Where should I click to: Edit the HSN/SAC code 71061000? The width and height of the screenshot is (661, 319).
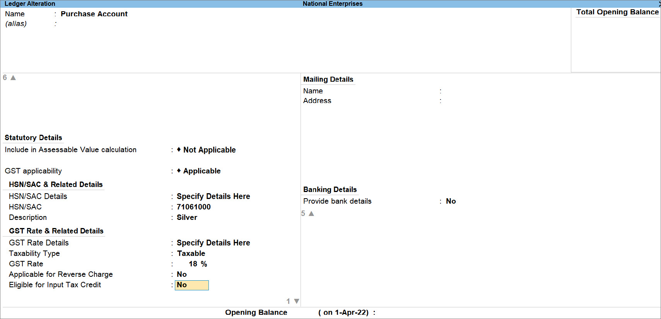pos(194,207)
